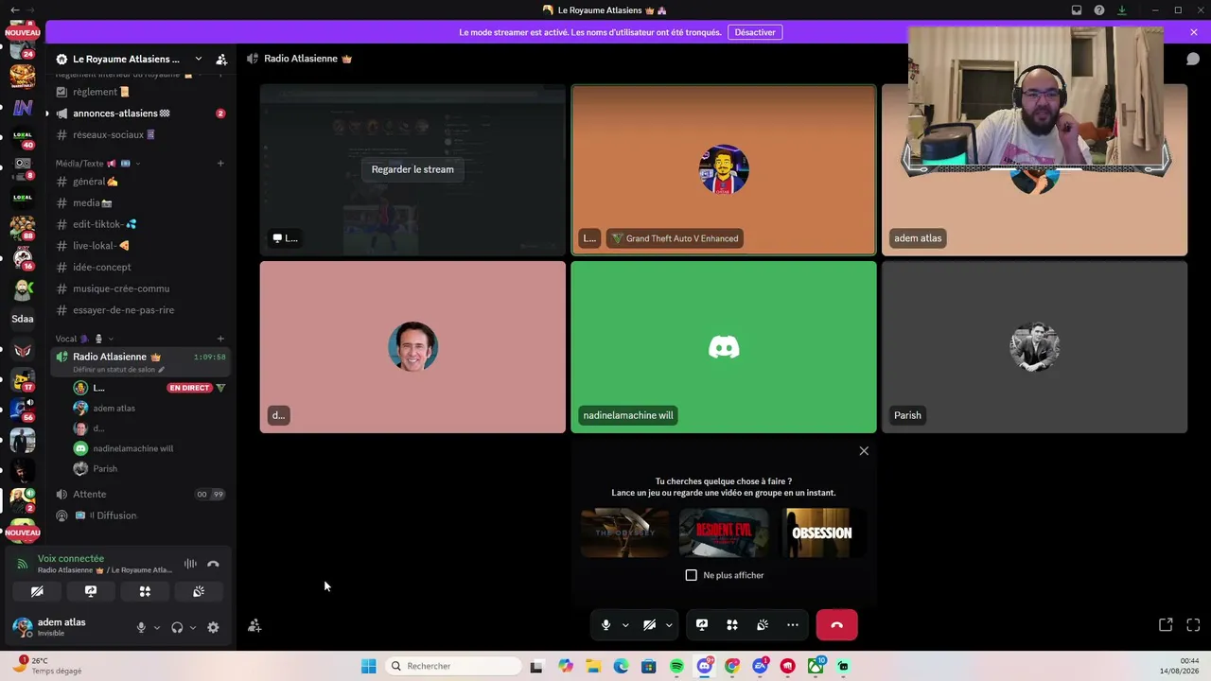The height and width of the screenshot is (681, 1211).
Task: Open Microsoft Edge from the taskbar
Action: (621, 666)
